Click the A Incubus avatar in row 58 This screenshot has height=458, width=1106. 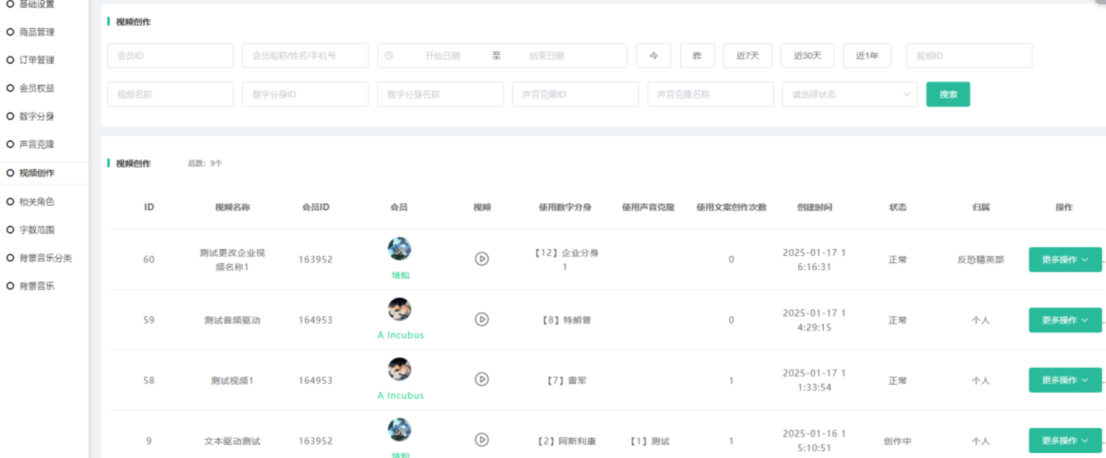click(x=400, y=369)
